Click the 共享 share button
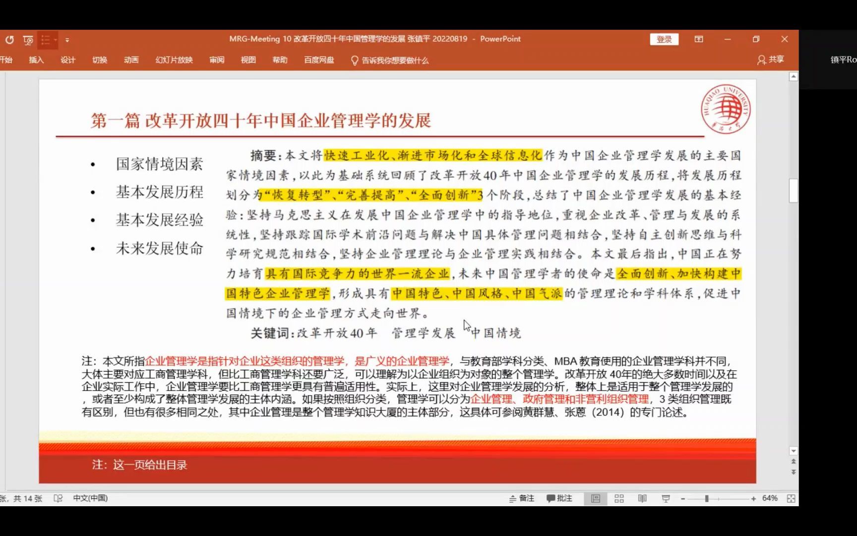 pyautogui.click(x=770, y=60)
